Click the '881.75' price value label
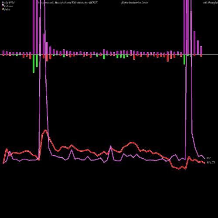 (211, 163)
